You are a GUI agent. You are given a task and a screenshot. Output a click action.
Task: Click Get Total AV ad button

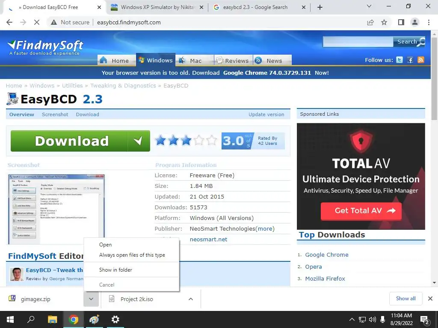[361, 211]
